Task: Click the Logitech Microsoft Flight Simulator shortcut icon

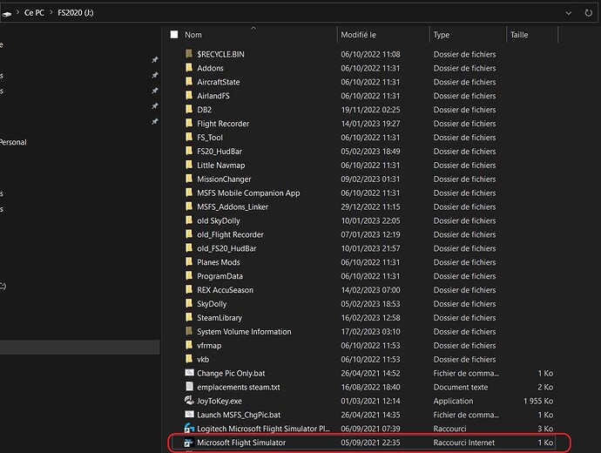Action: point(189,428)
